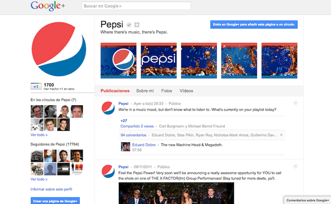Open options arrow on the music mood post
This screenshot has height=204, width=331.
tap(296, 103)
